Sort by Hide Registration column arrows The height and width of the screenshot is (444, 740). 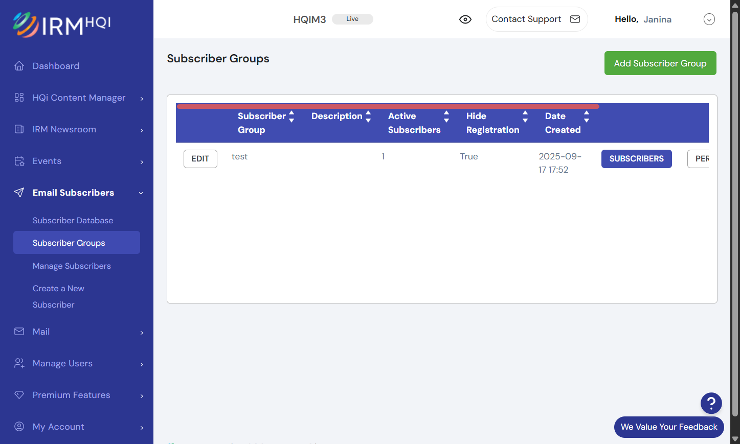click(x=525, y=116)
